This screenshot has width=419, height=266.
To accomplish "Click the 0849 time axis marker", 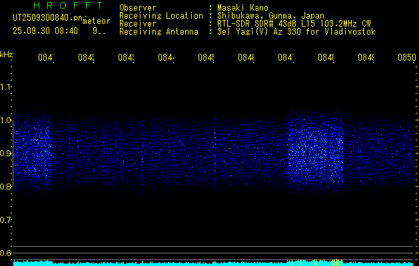I will tap(366, 57).
